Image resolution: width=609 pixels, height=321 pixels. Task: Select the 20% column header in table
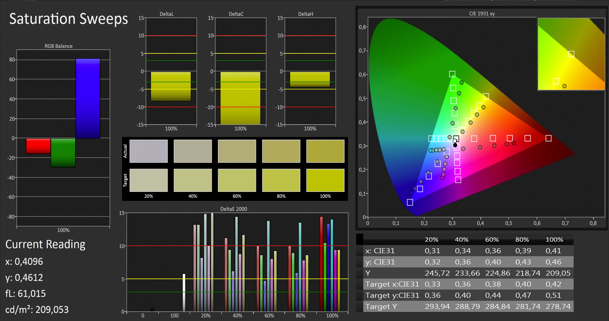click(431, 240)
